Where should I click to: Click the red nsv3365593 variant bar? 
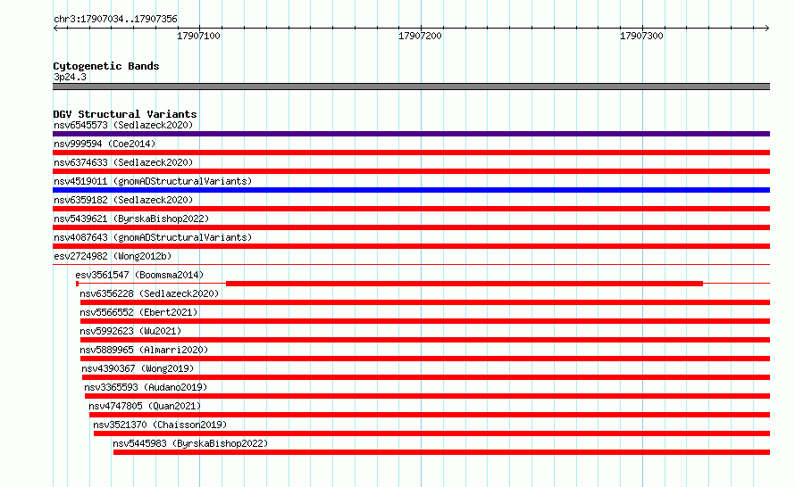click(427, 396)
